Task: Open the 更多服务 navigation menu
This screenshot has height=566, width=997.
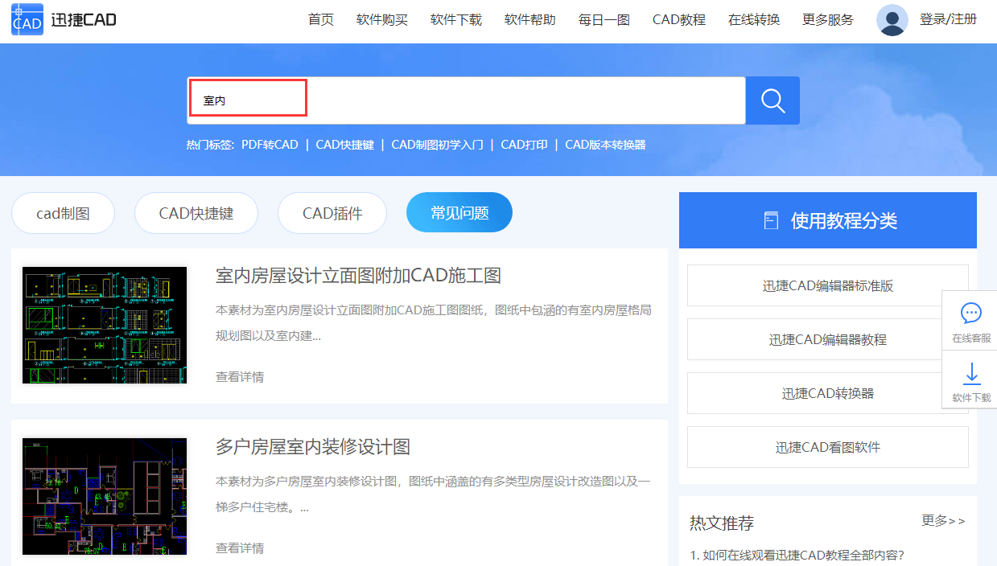Action: pyautogui.click(x=827, y=19)
